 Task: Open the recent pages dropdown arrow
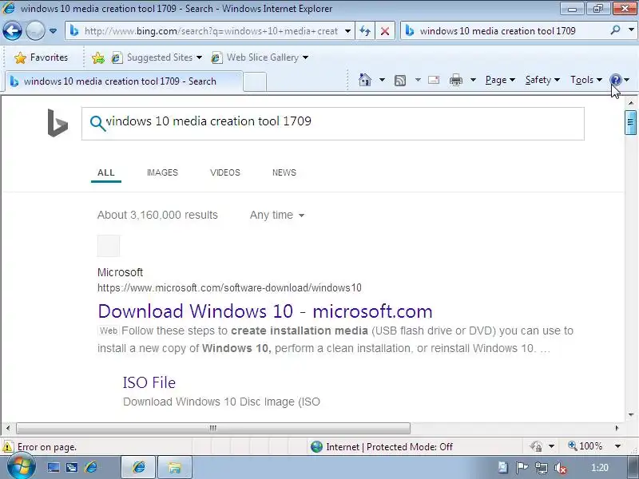53,31
